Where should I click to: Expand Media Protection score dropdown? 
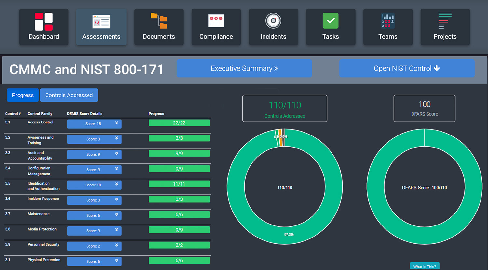pos(94,231)
